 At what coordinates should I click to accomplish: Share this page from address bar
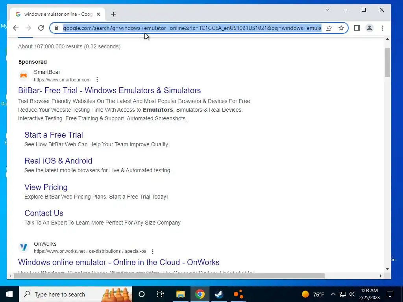pos(329,28)
